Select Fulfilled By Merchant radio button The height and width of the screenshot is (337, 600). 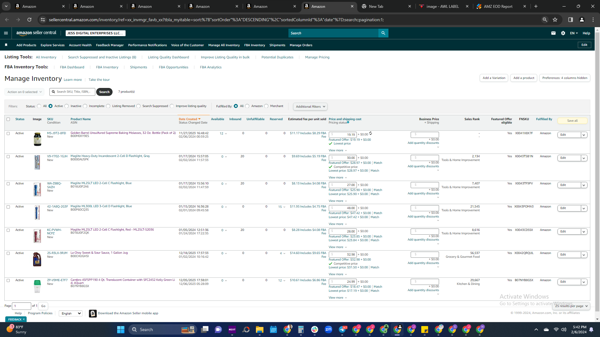266,106
